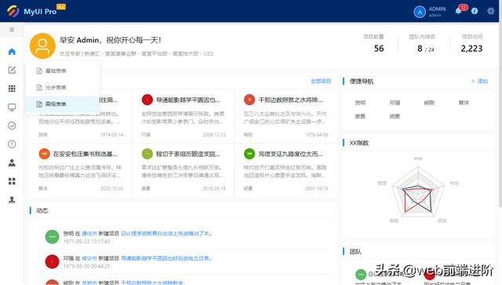Open the forms edit-pencil sidebar icon

click(x=12, y=70)
